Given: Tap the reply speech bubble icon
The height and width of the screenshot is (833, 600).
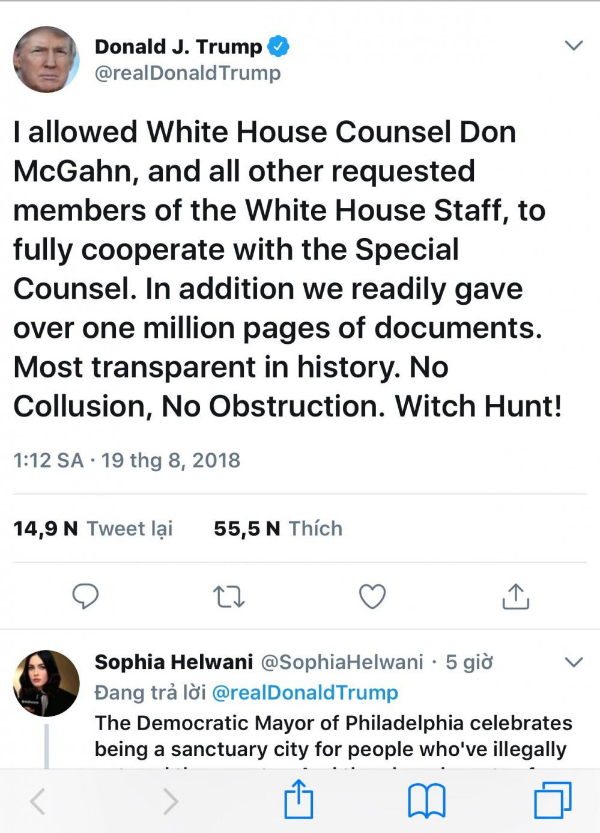Looking at the screenshot, I should 85,596.
